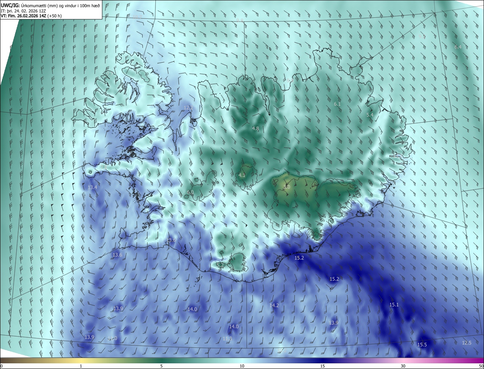This screenshot has height=369, width=484.
Task: Click the colorbar tick label 30
Action: (x=403, y=366)
